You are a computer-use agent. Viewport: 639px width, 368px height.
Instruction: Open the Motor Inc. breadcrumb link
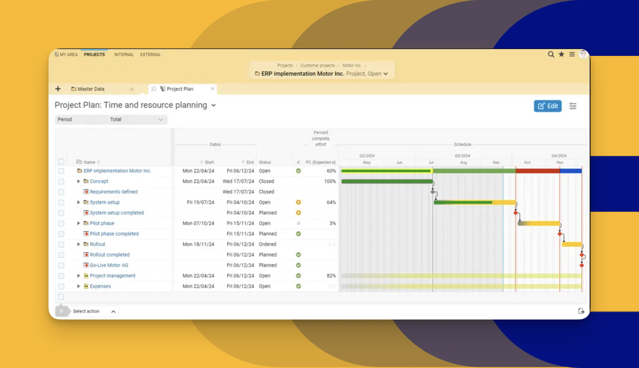(x=352, y=65)
